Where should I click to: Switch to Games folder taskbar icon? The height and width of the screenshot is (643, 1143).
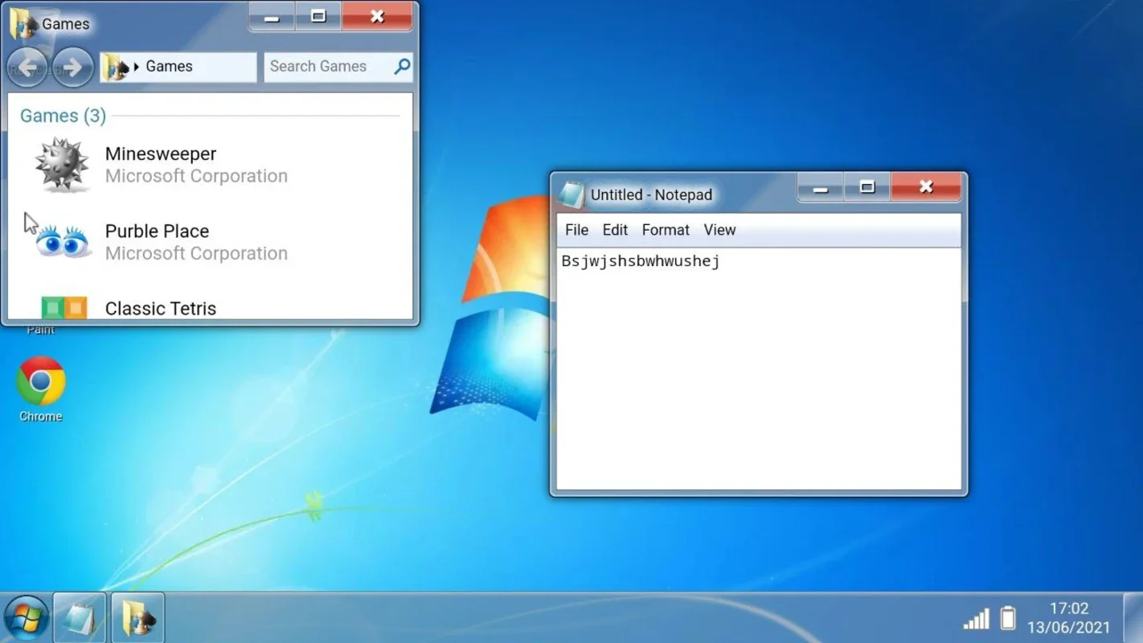137,617
